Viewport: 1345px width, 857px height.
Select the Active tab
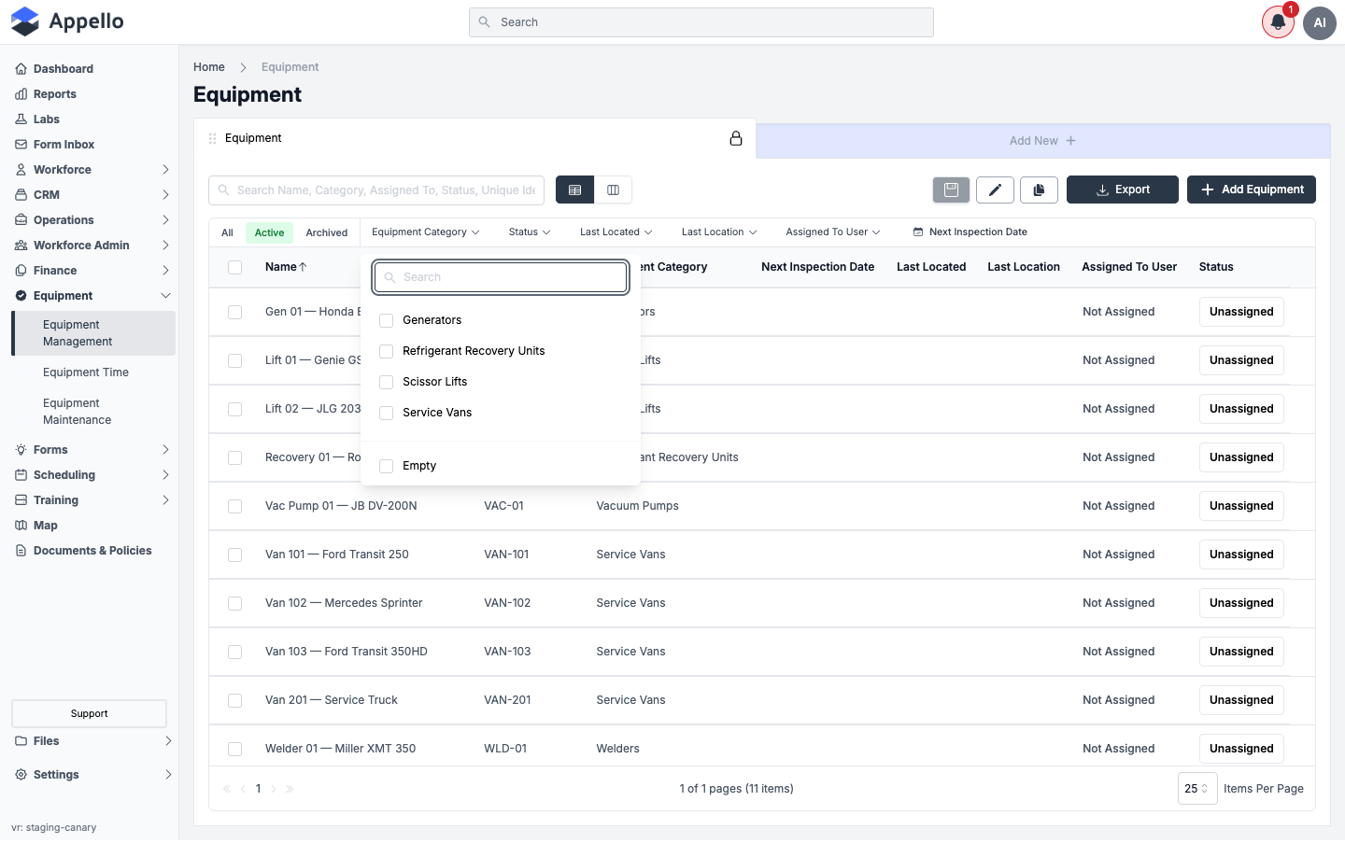(x=270, y=233)
